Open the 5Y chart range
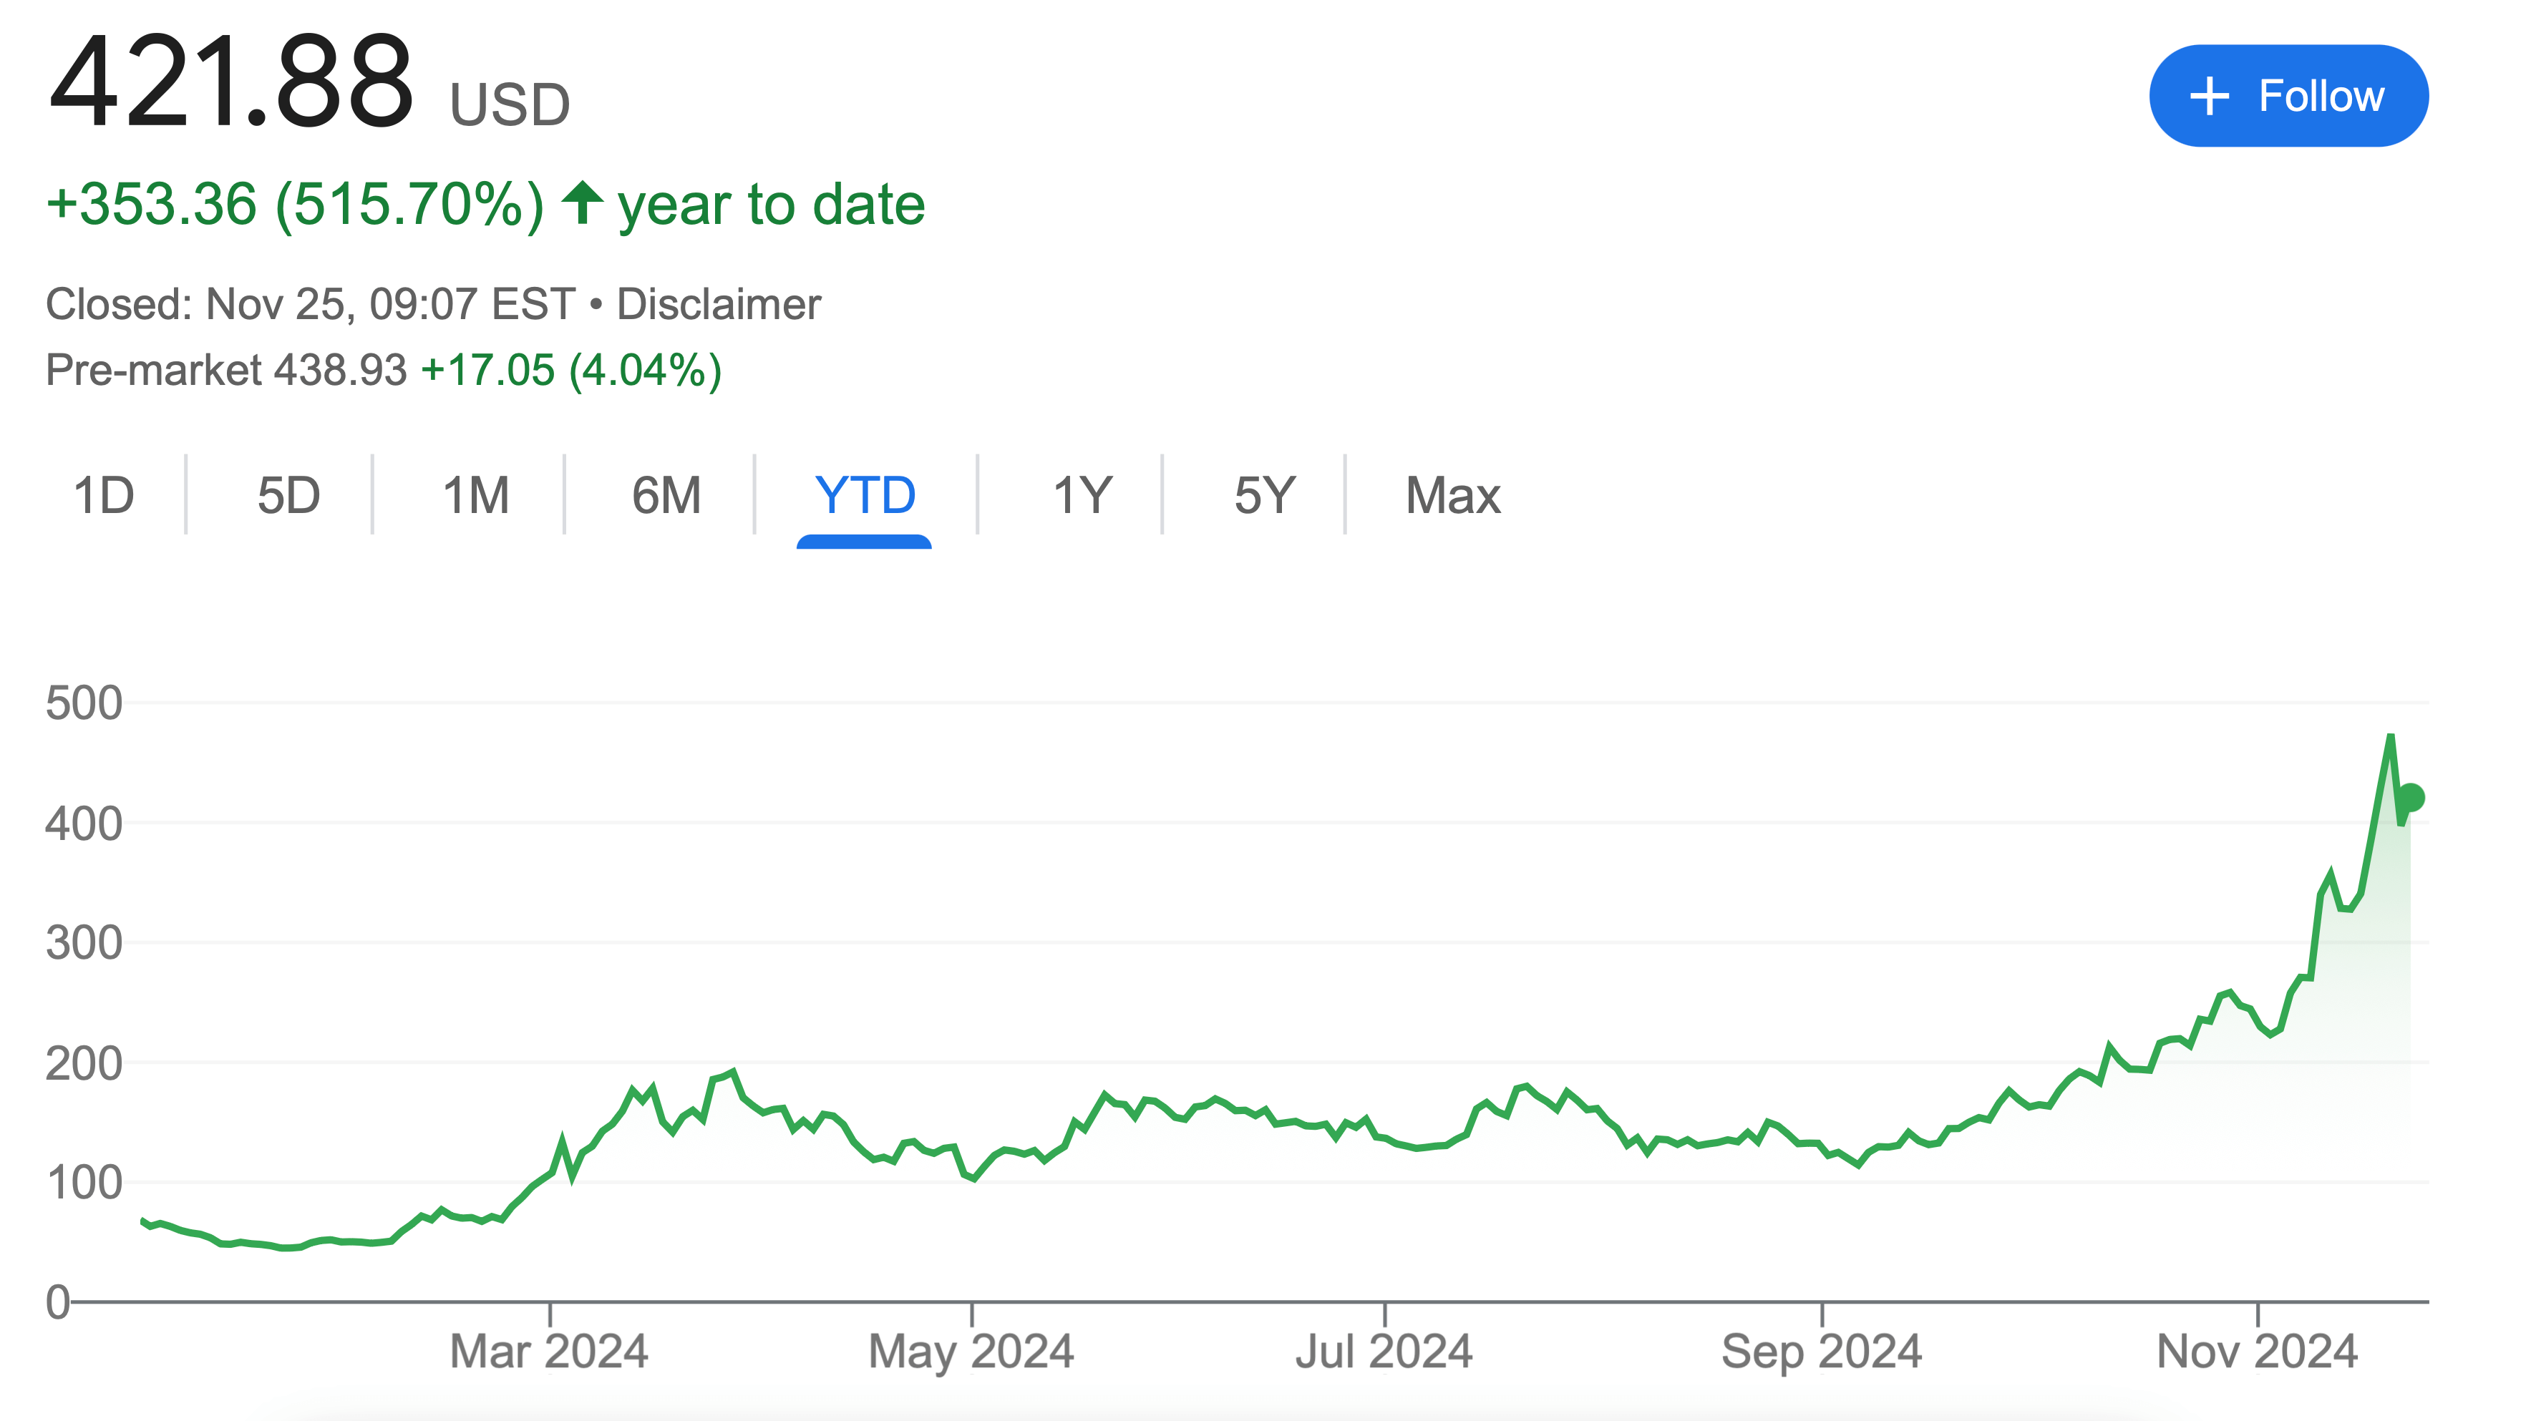 click(1265, 495)
